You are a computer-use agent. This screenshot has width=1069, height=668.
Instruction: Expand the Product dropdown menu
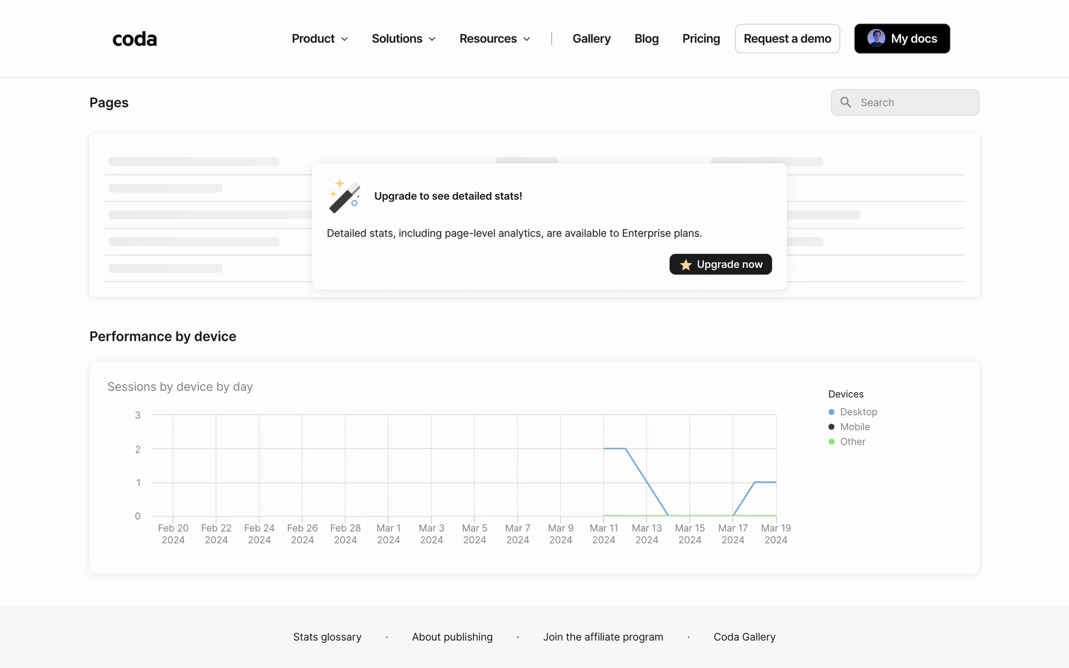(x=320, y=38)
